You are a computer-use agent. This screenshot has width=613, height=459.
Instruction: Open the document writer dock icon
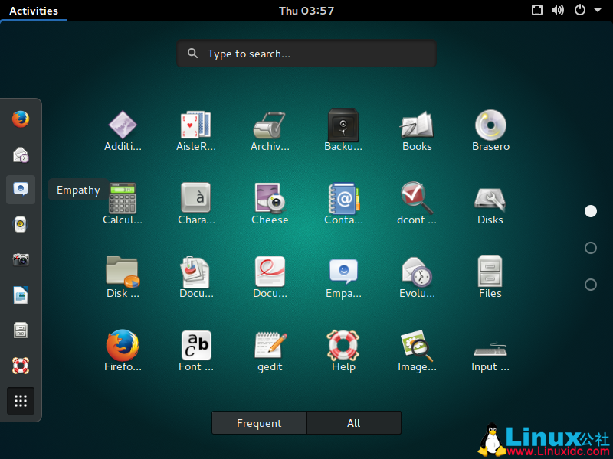pyautogui.click(x=21, y=295)
